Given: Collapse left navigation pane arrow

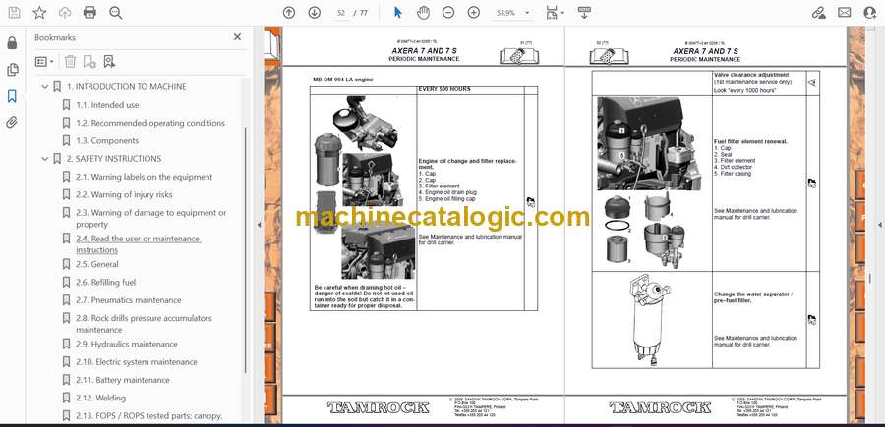Looking at the screenshot, I should (x=259, y=225).
